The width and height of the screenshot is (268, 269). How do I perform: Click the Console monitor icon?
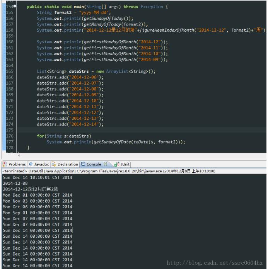[83, 164]
